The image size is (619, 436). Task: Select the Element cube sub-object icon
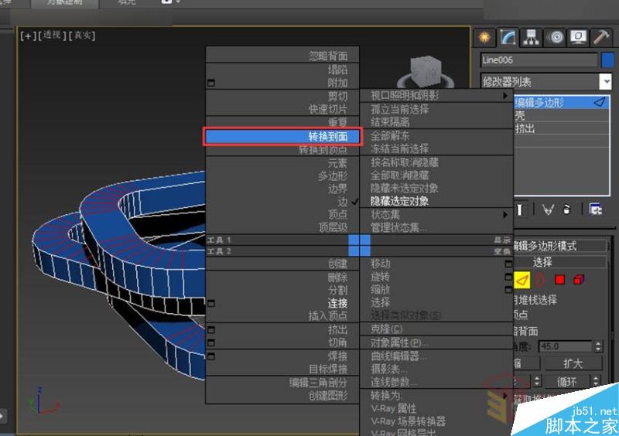tap(578, 280)
